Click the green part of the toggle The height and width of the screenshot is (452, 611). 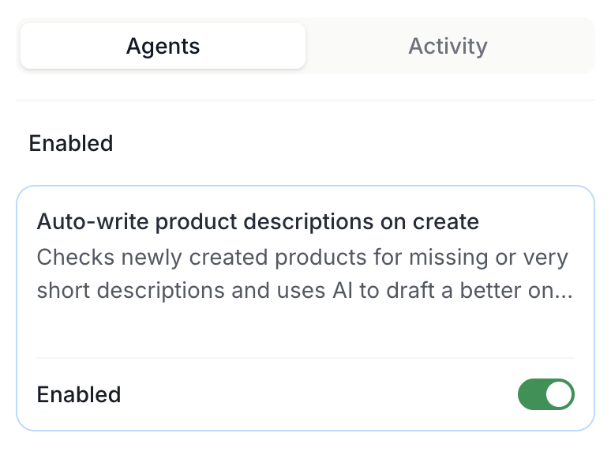pos(531,394)
